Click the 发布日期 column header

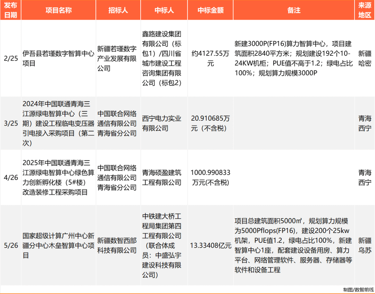click(10, 10)
